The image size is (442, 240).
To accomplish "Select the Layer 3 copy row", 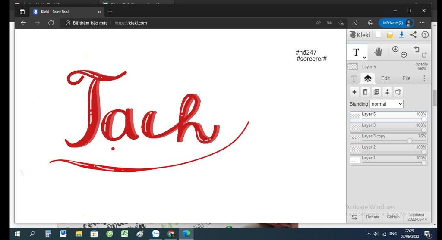I will coord(388,138).
